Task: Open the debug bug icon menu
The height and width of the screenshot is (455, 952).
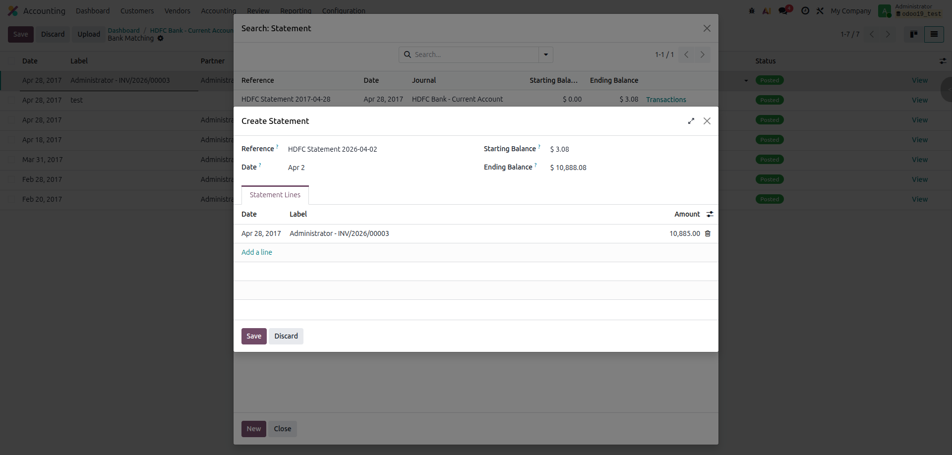Action: 752,11
